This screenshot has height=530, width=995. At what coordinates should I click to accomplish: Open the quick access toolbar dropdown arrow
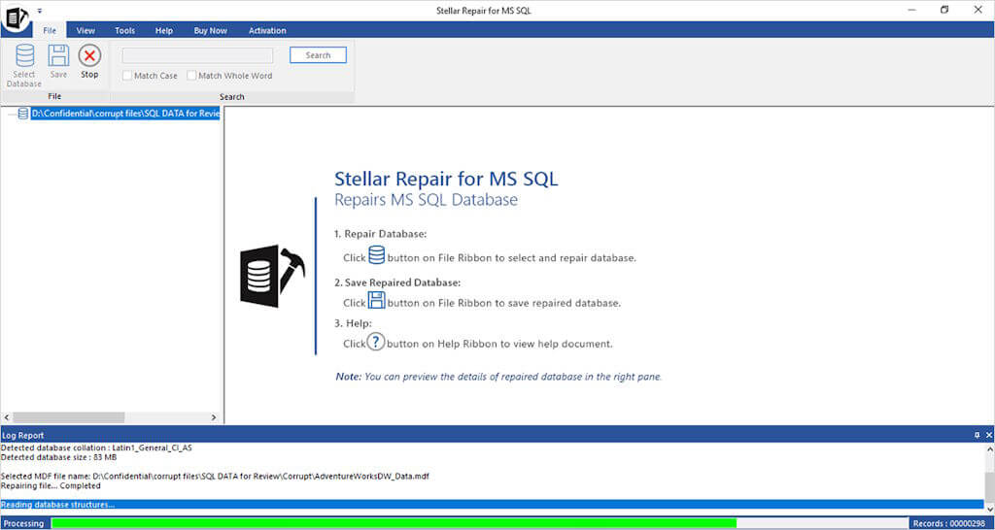click(x=40, y=10)
